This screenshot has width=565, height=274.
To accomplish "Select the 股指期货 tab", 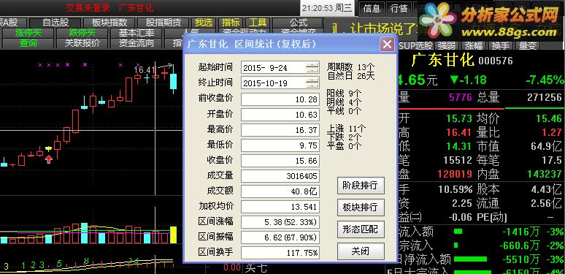I will click(x=164, y=23).
